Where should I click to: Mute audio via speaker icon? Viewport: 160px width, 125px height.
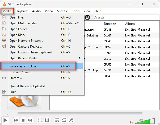tap(131, 122)
